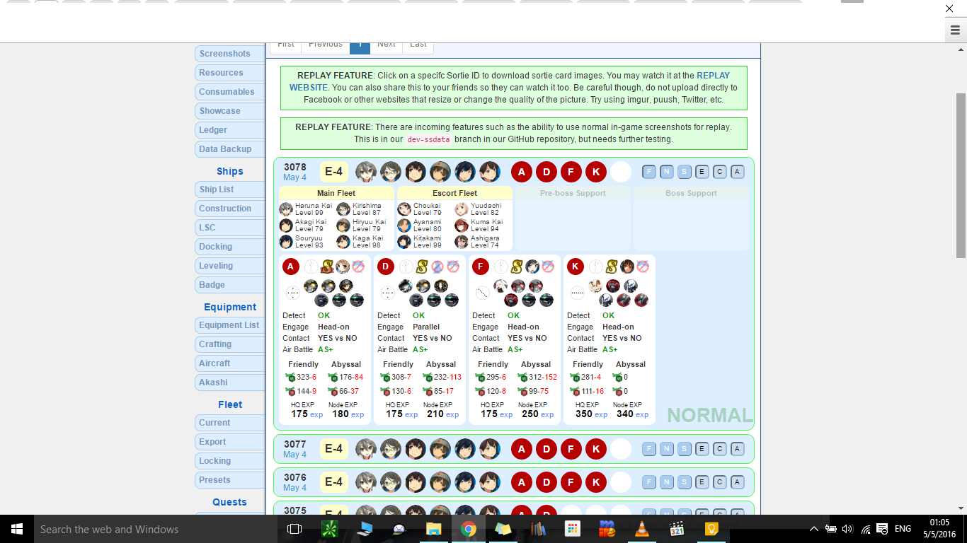Open the Chrome hamburger menu

pos(955,30)
